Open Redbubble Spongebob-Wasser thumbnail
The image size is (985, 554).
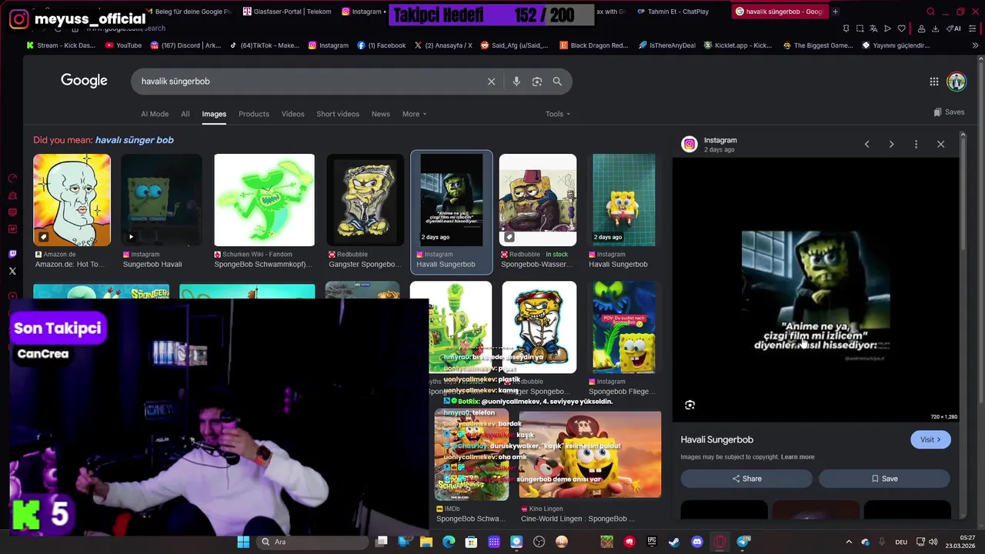(x=537, y=200)
